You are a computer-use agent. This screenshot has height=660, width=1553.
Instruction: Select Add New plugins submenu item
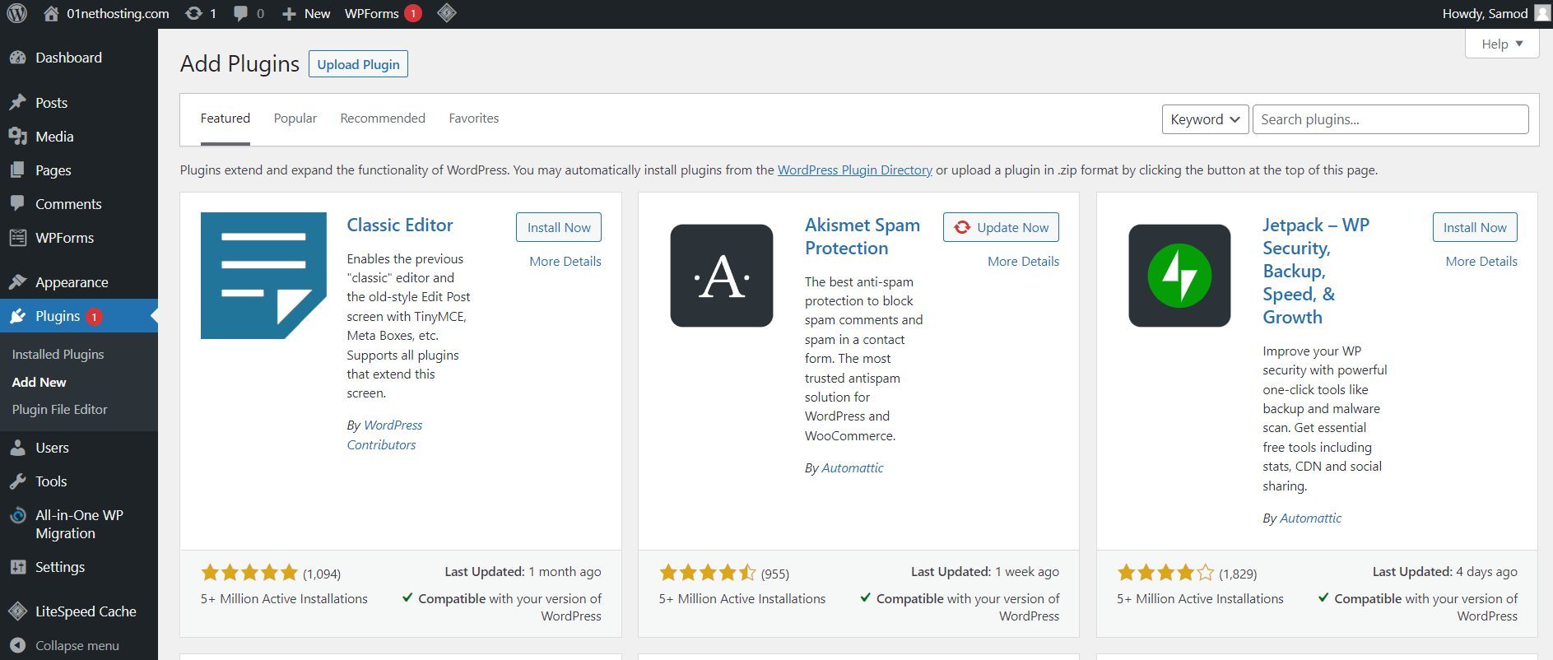coord(40,382)
